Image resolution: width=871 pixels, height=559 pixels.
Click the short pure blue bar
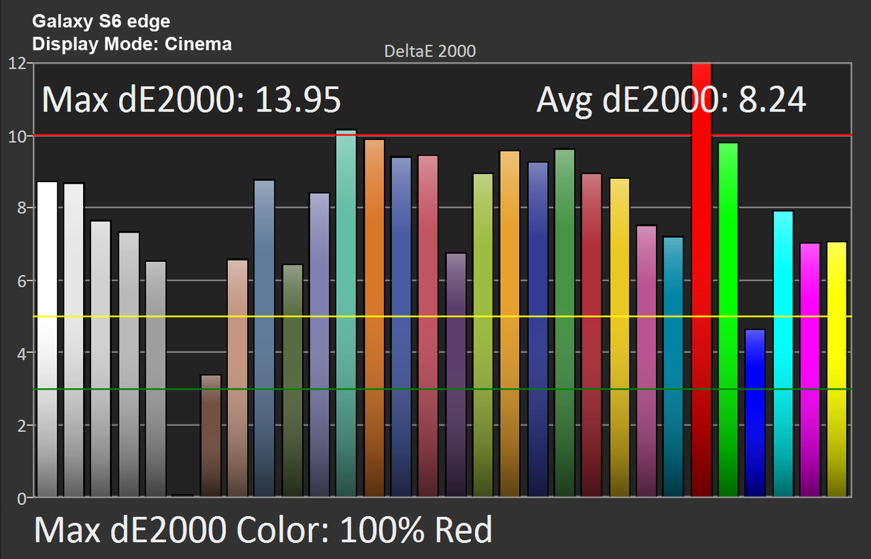coord(755,413)
